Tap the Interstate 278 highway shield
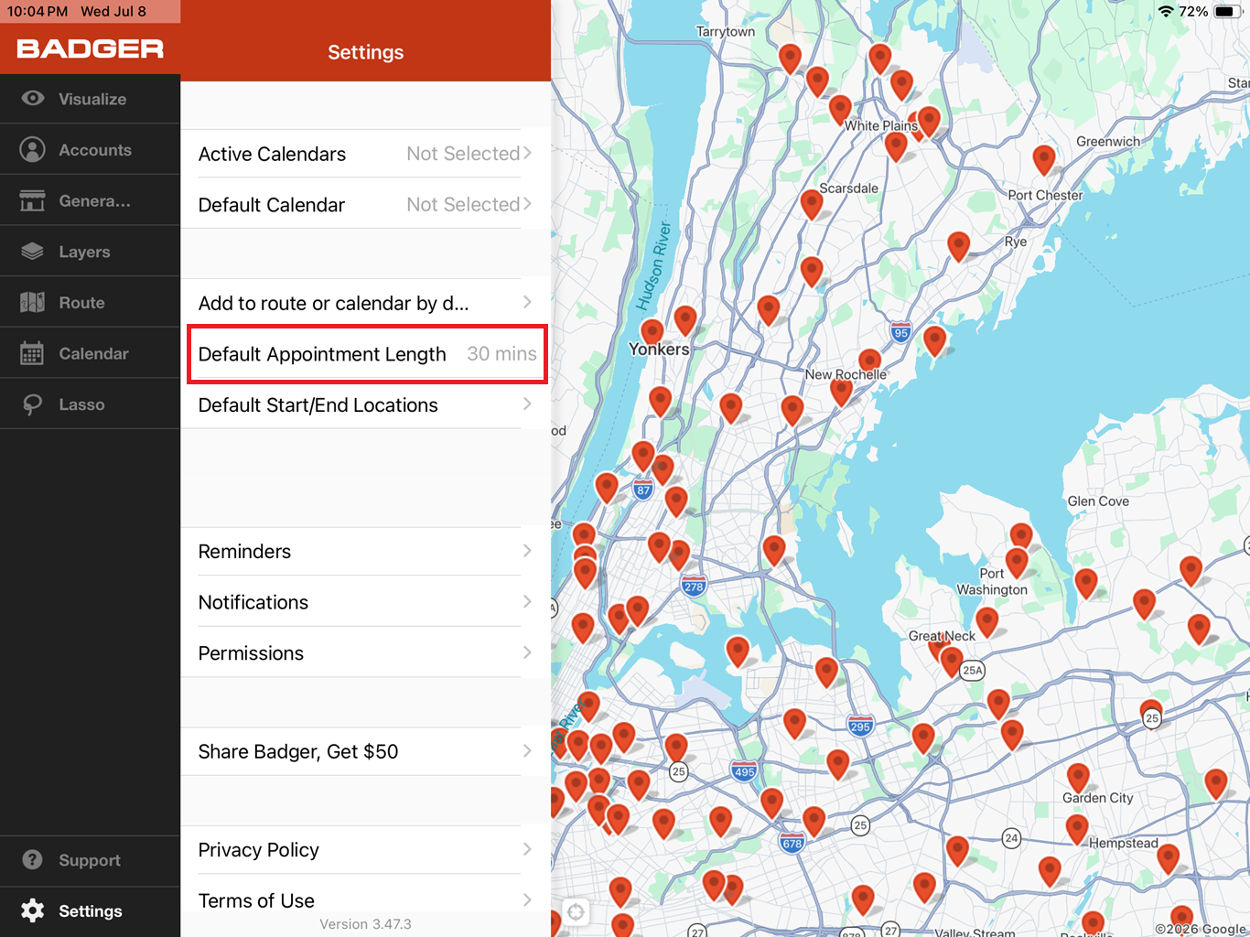Image resolution: width=1250 pixels, height=937 pixels. [x=694, y=587]
